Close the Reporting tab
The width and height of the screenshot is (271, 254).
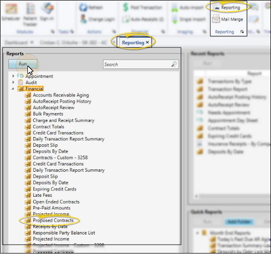tap(147, 42)
